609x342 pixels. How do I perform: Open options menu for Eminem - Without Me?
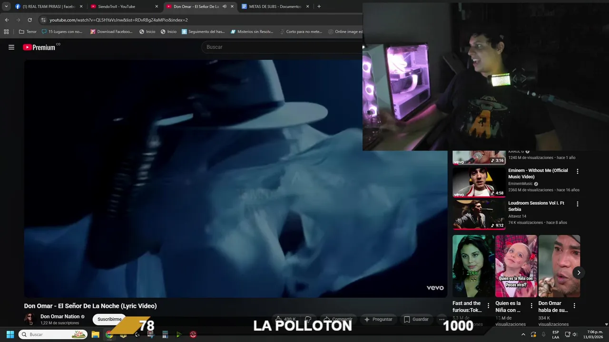coord(578,171)
